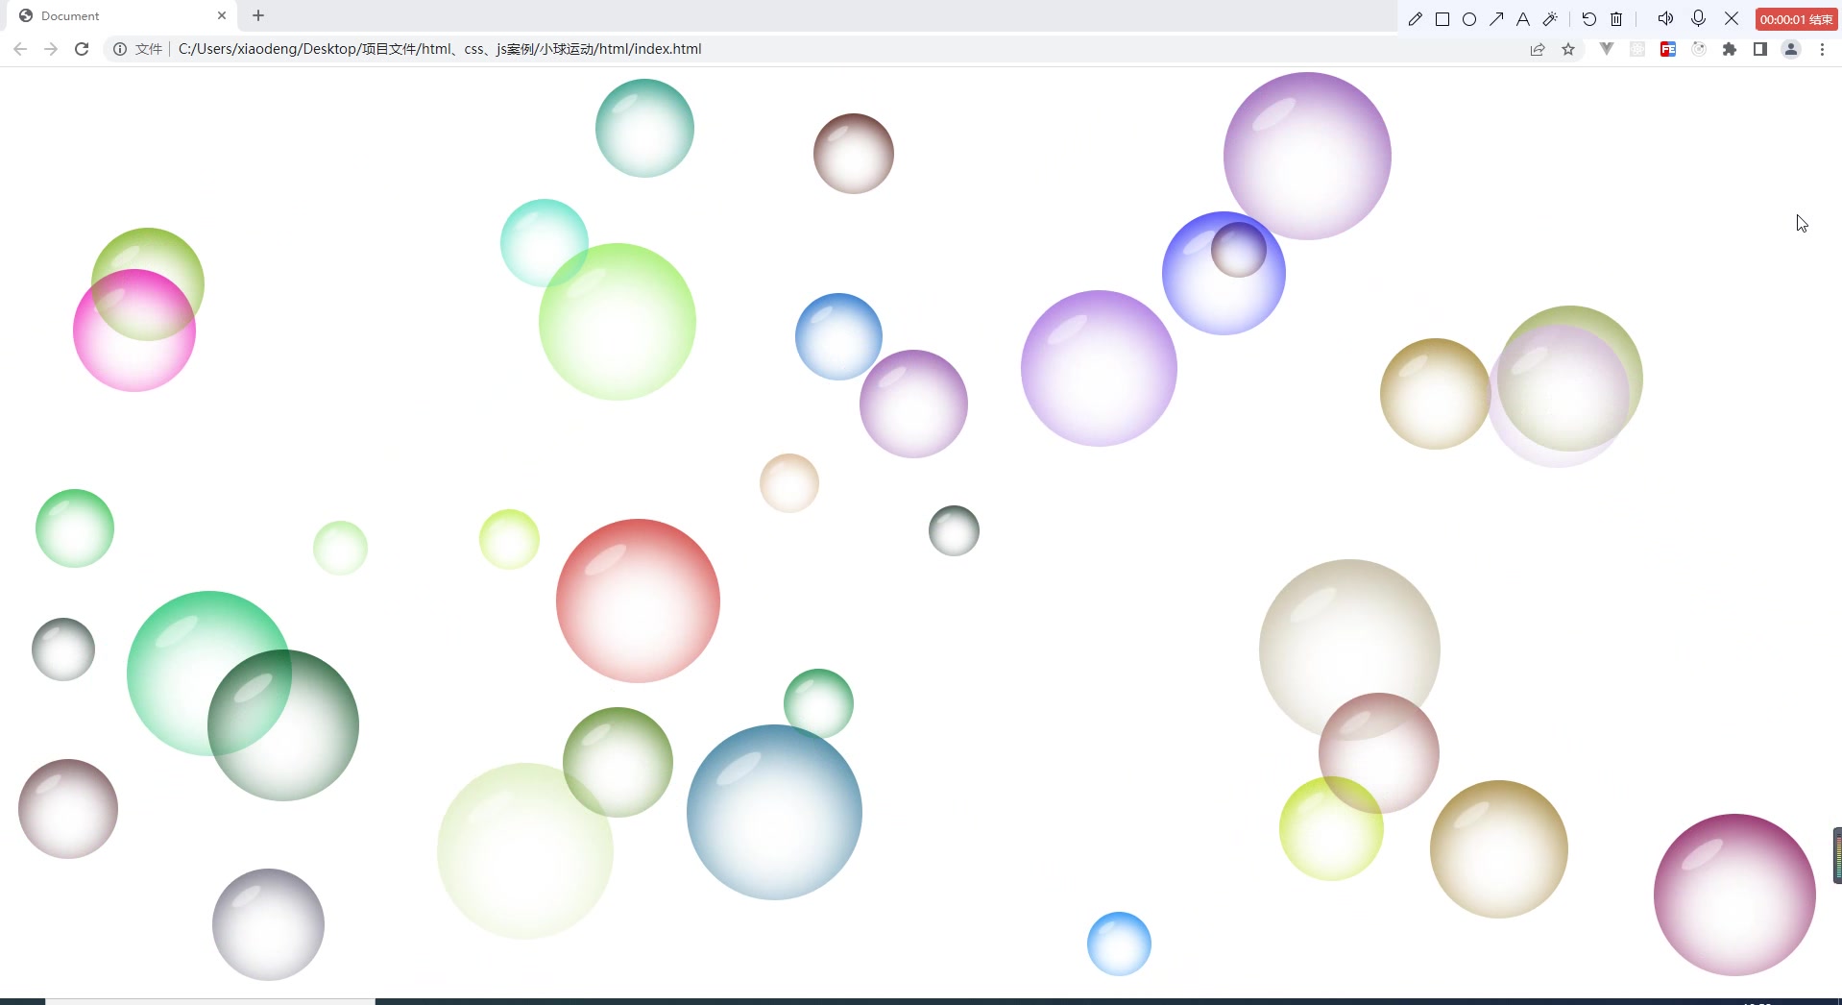The width and height of the screenshot is (1842, 1005).
Task: Toggle the browser side panel
Action: [1760, 49]
